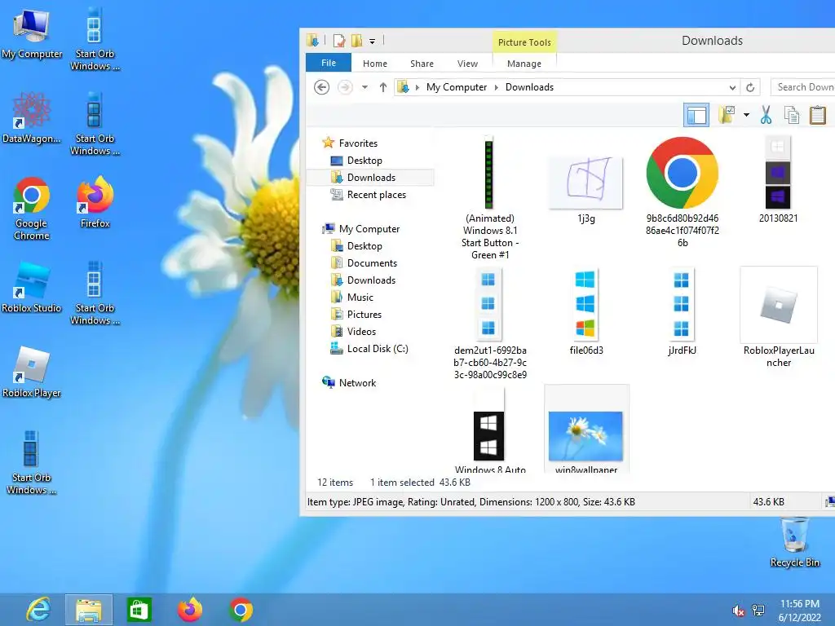The height and width of the screenshot is (626, 835).
Task: Click the Cut scissors icon
Action: point(766,114)
